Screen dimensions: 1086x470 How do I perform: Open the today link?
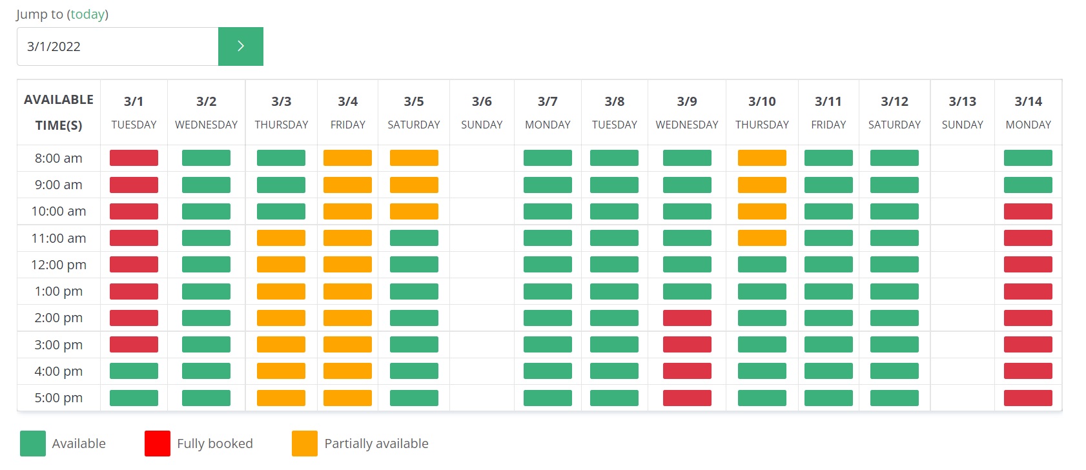pos(88,14)
